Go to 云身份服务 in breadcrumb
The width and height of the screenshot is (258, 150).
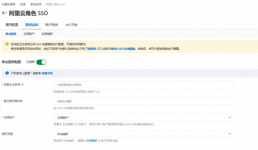tap(9, 4)
